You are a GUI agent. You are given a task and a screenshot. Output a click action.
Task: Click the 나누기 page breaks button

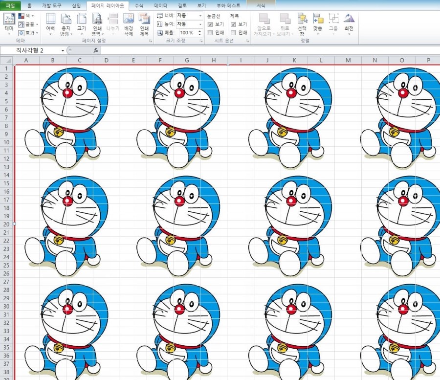point(113,24)
